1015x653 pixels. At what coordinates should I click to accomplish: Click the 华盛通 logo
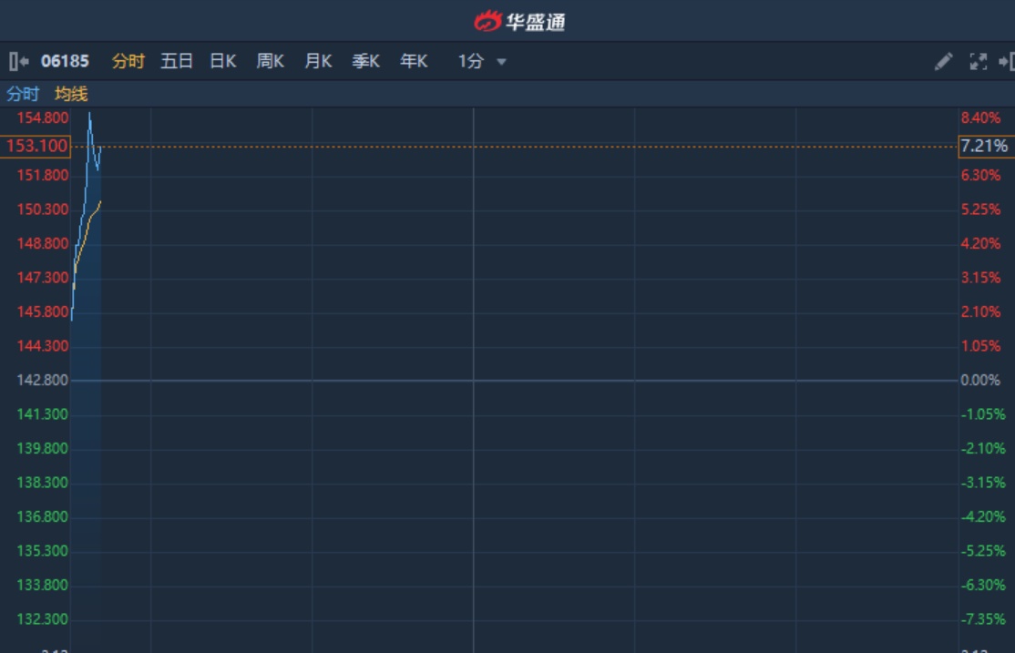coord(519,21)
